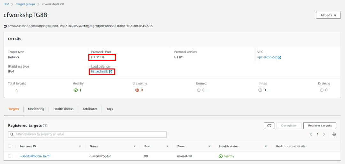Click the filter resources search field
345x164 pixels.
coord(87,134)
